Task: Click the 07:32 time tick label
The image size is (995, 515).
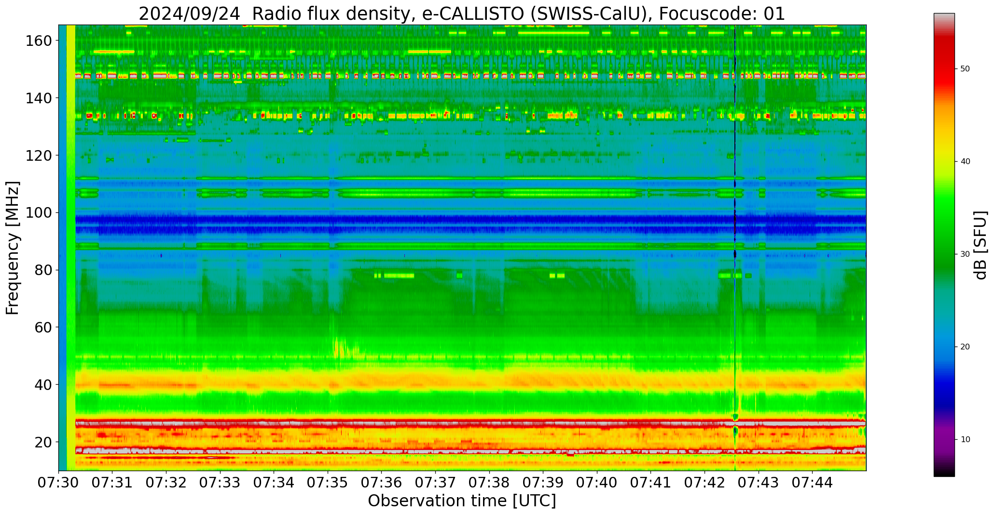Action: (166, 482)
